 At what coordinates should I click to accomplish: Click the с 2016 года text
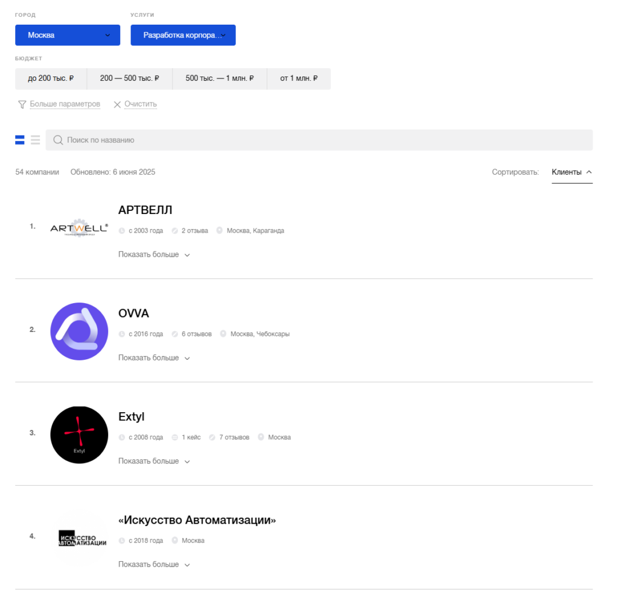tap(146, 334)
